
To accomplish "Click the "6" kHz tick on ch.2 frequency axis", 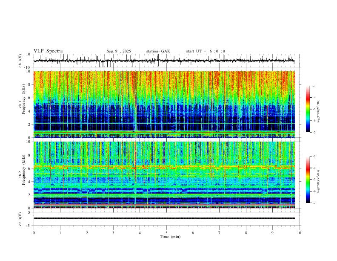I will click(x=30, y=168).
